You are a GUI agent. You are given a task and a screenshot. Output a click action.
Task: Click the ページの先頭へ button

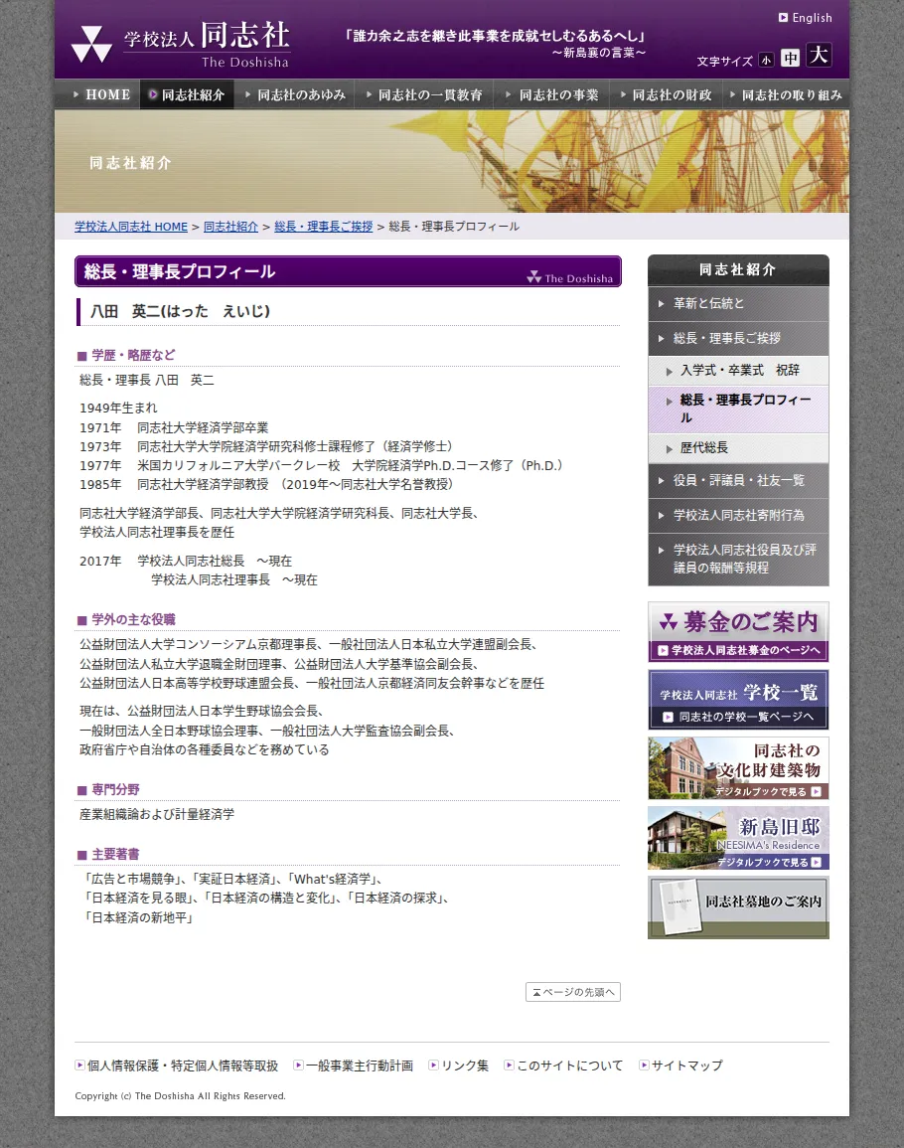tap(573, 992)
